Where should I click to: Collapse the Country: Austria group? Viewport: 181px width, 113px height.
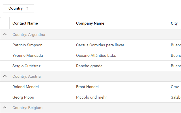[5, 76]
